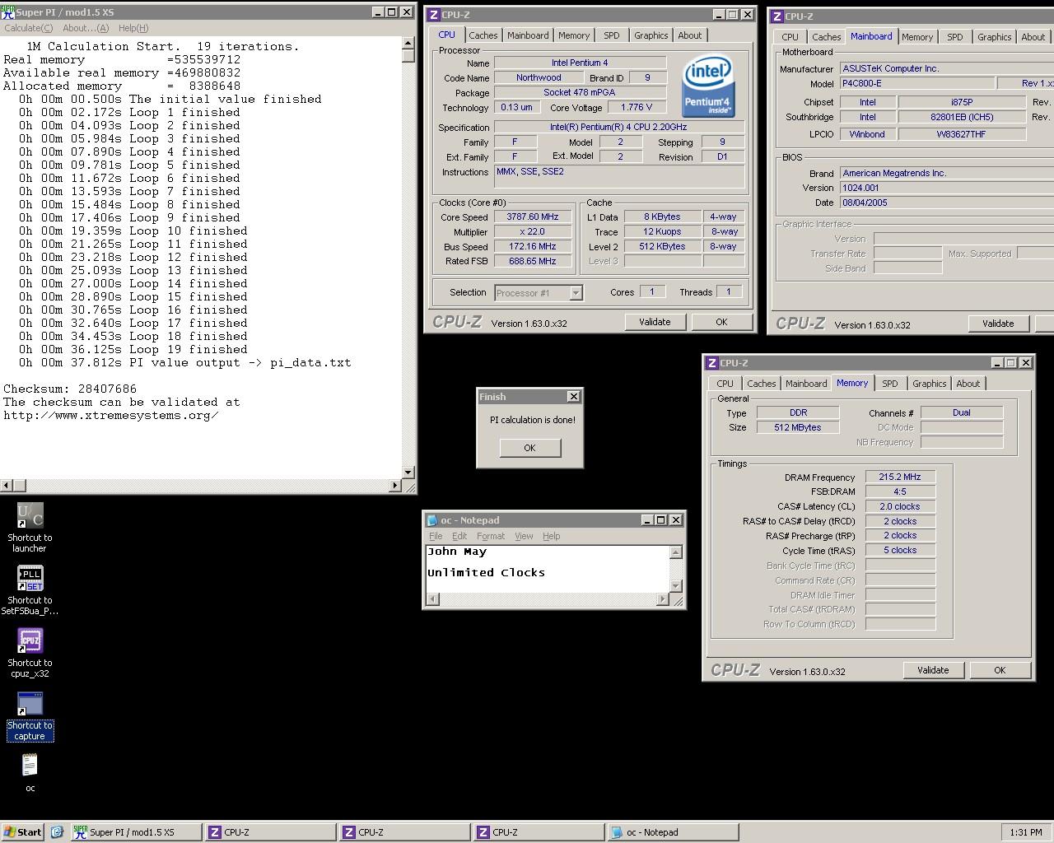Switch to Caches tab in the CPU tab window
This screenshot has width=1054, height=843.
[483, 35]
